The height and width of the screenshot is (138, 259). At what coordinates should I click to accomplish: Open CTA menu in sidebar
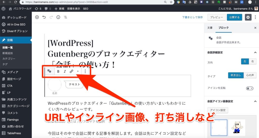coord(16,86)
